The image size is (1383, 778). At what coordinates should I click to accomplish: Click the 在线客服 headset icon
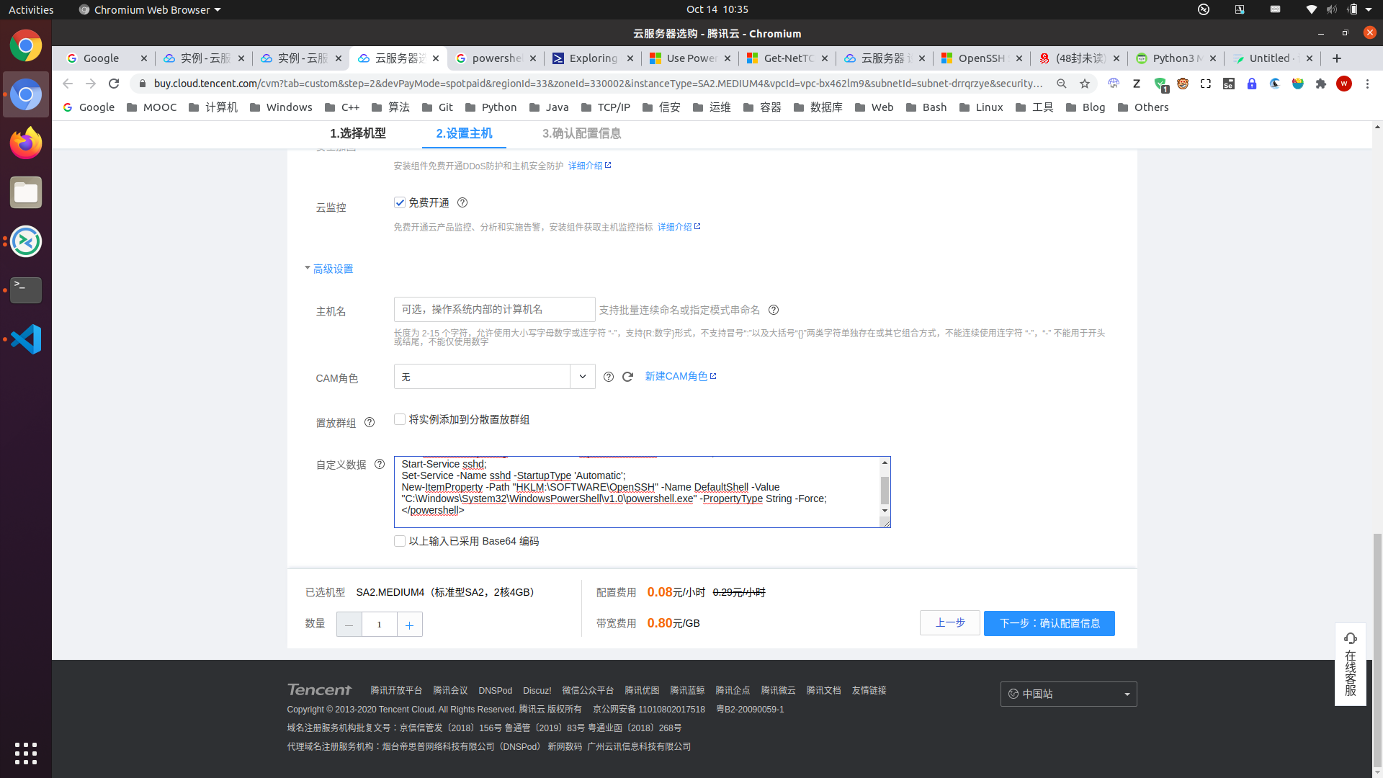(1351, 639)
